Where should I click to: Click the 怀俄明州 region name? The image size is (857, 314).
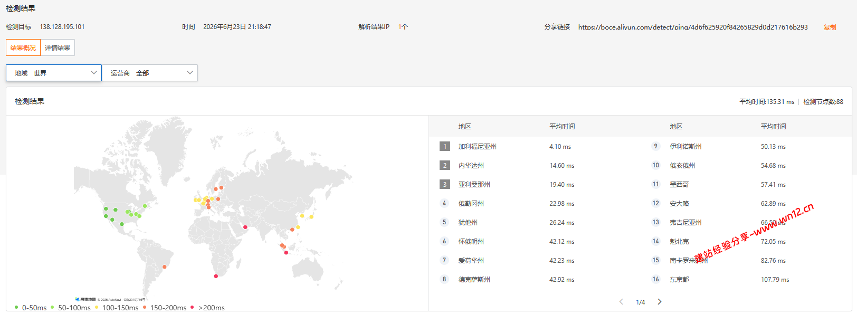click(471, 242)
